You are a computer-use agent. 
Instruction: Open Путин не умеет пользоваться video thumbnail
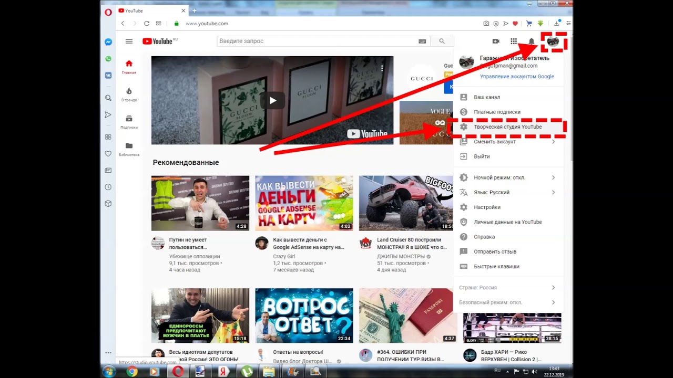pos(200,203)
